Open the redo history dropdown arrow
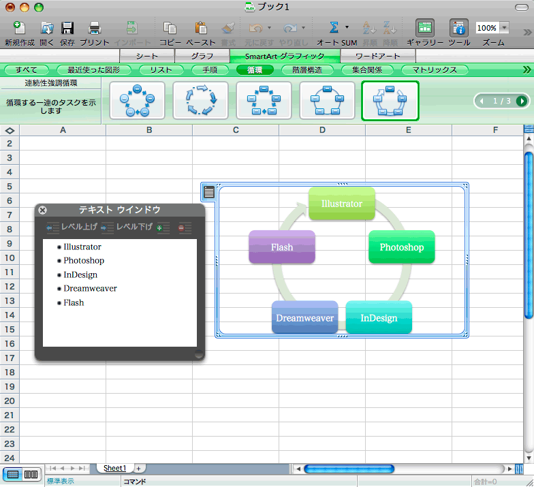The height and width of the screenshot is (487, 534). coord(303,27)
